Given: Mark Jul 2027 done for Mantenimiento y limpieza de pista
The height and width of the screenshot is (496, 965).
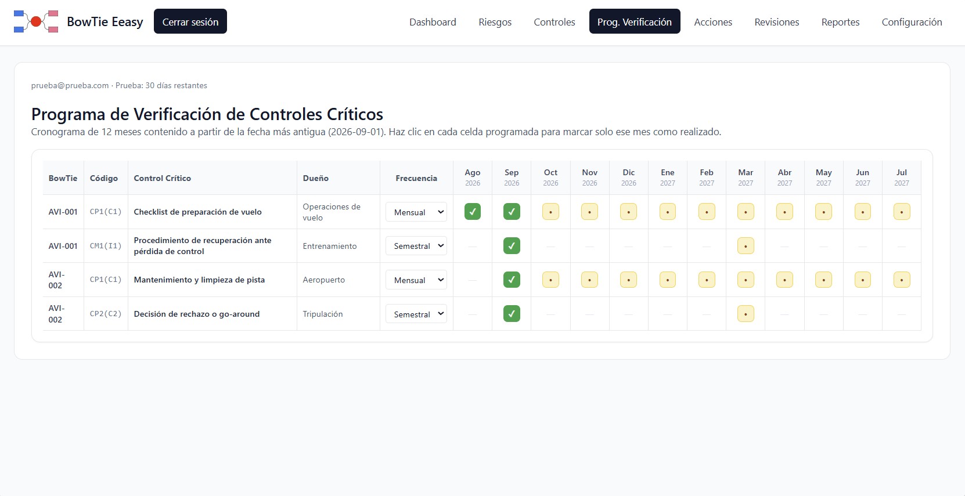Looking at the screenshot, I should [x=902, y=280].
